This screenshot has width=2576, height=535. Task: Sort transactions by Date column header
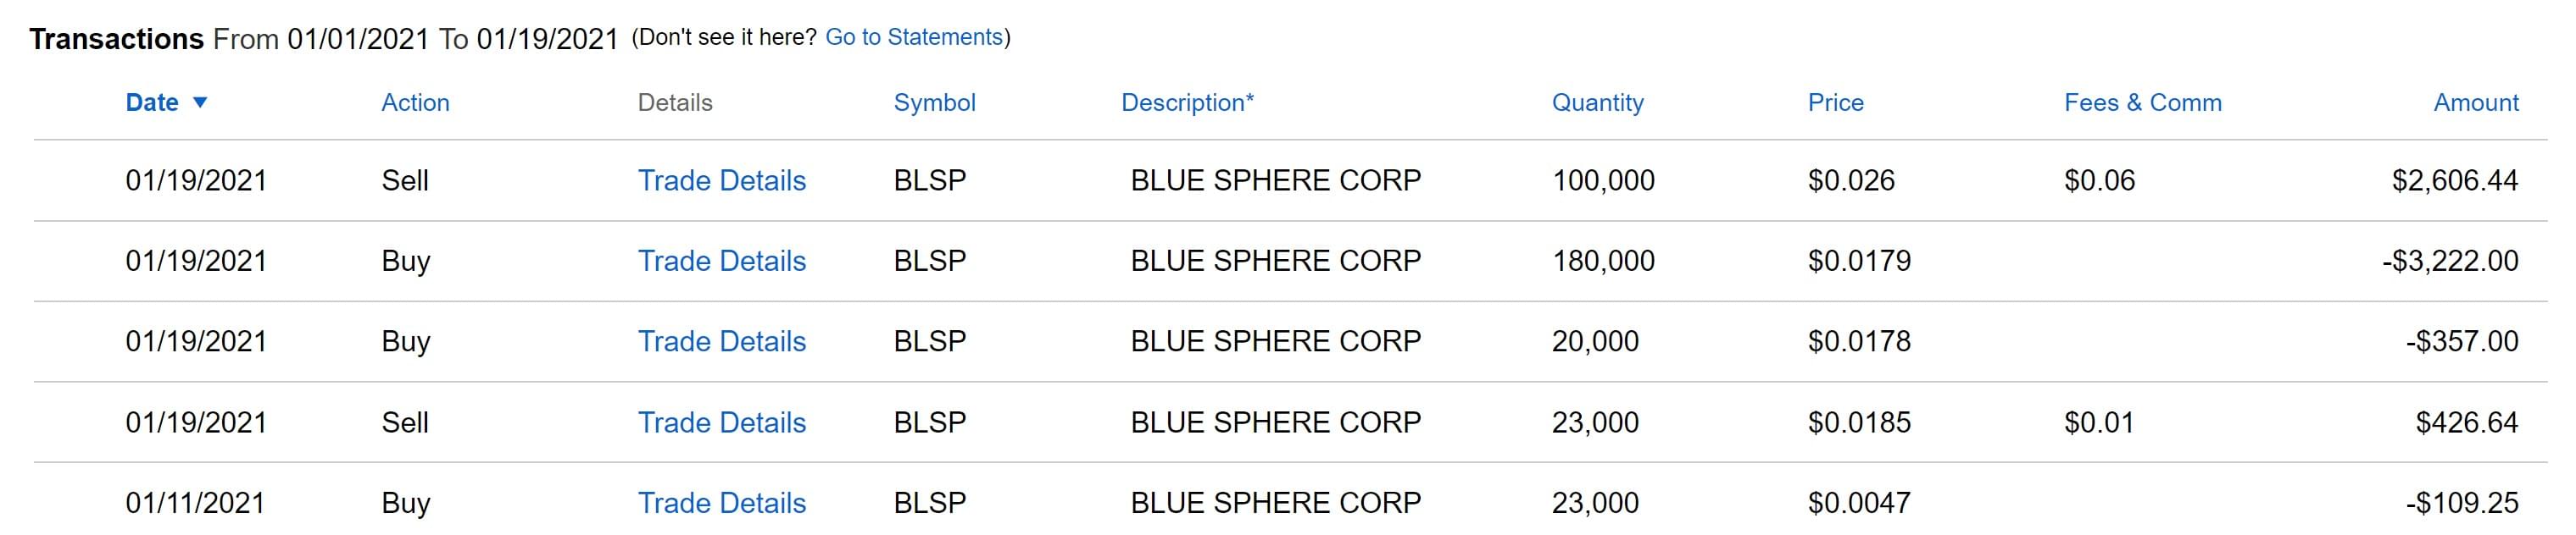click(152, 102)
